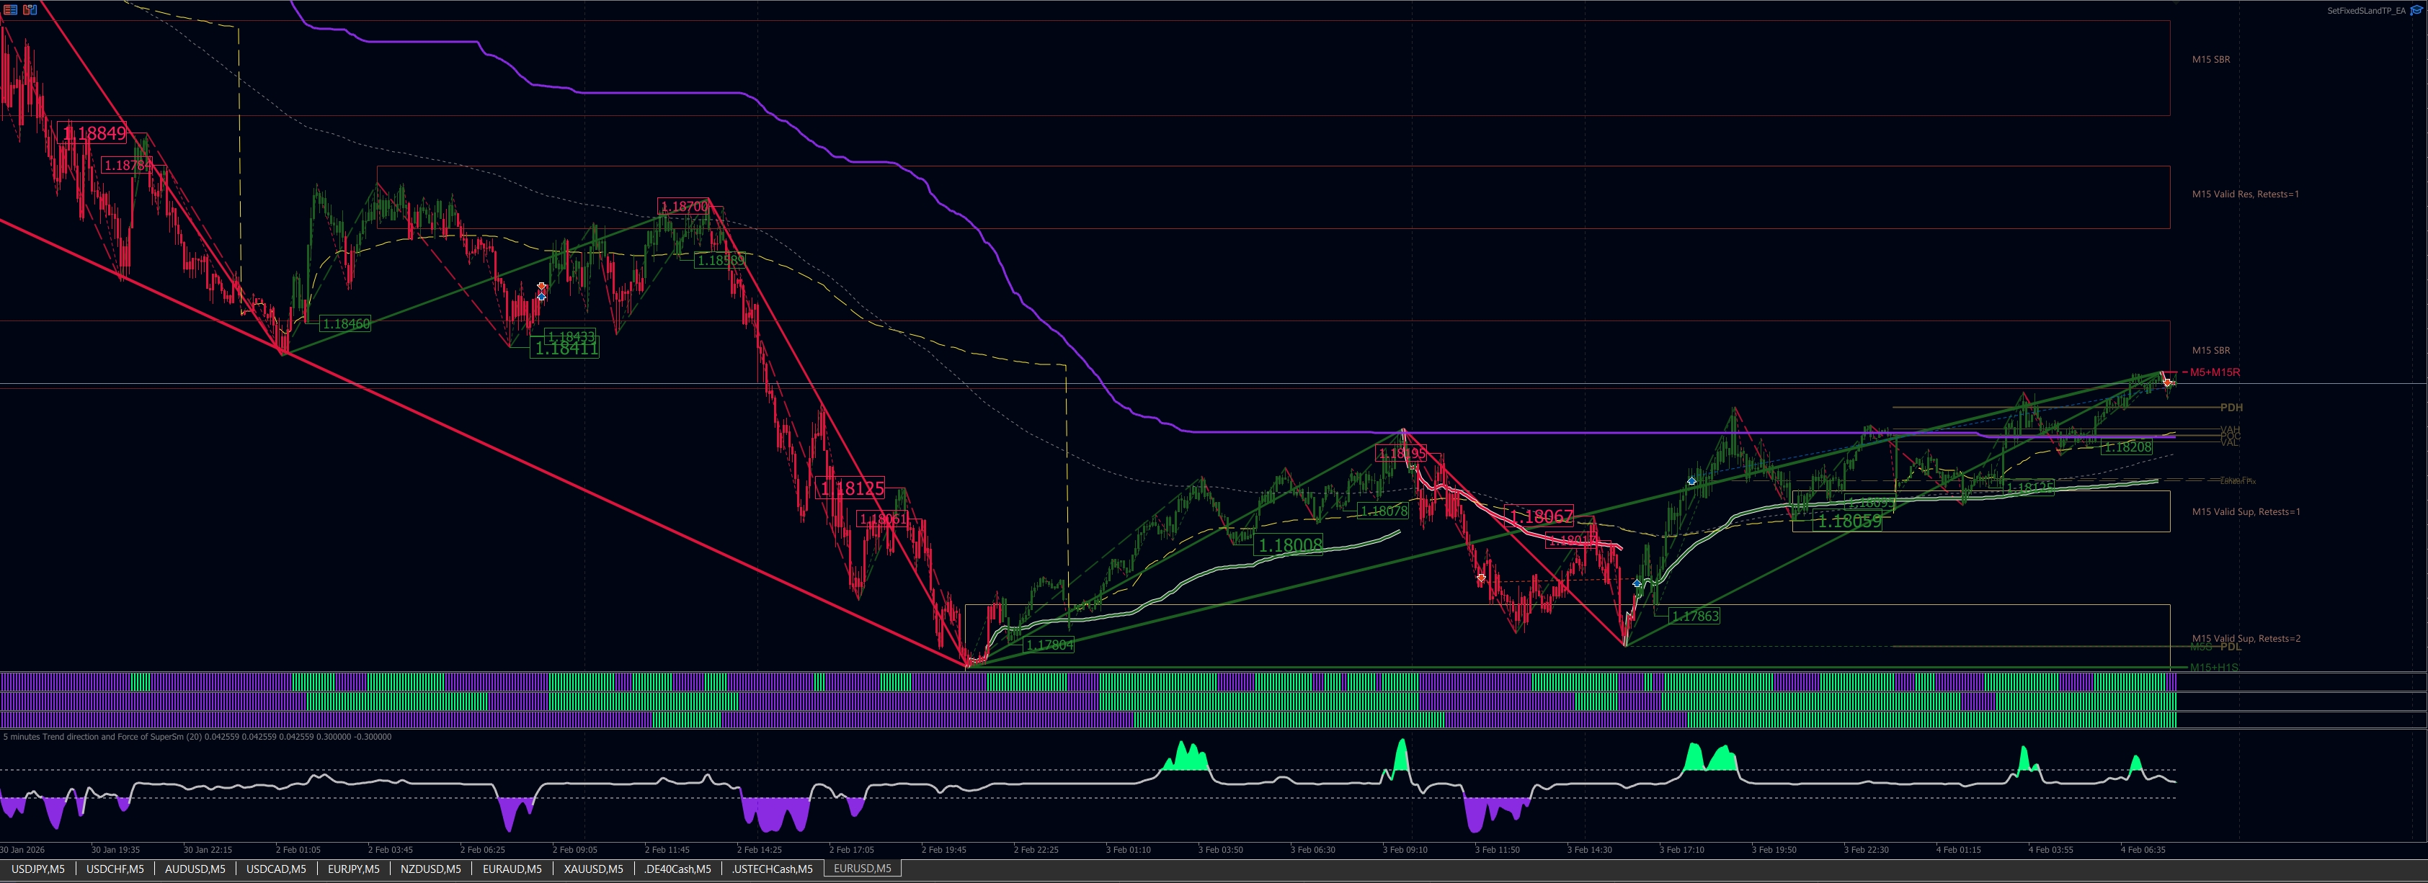Select the EURUSD,M5 active tab
This screenshot has width=2428, height=883.
[861, 869]
